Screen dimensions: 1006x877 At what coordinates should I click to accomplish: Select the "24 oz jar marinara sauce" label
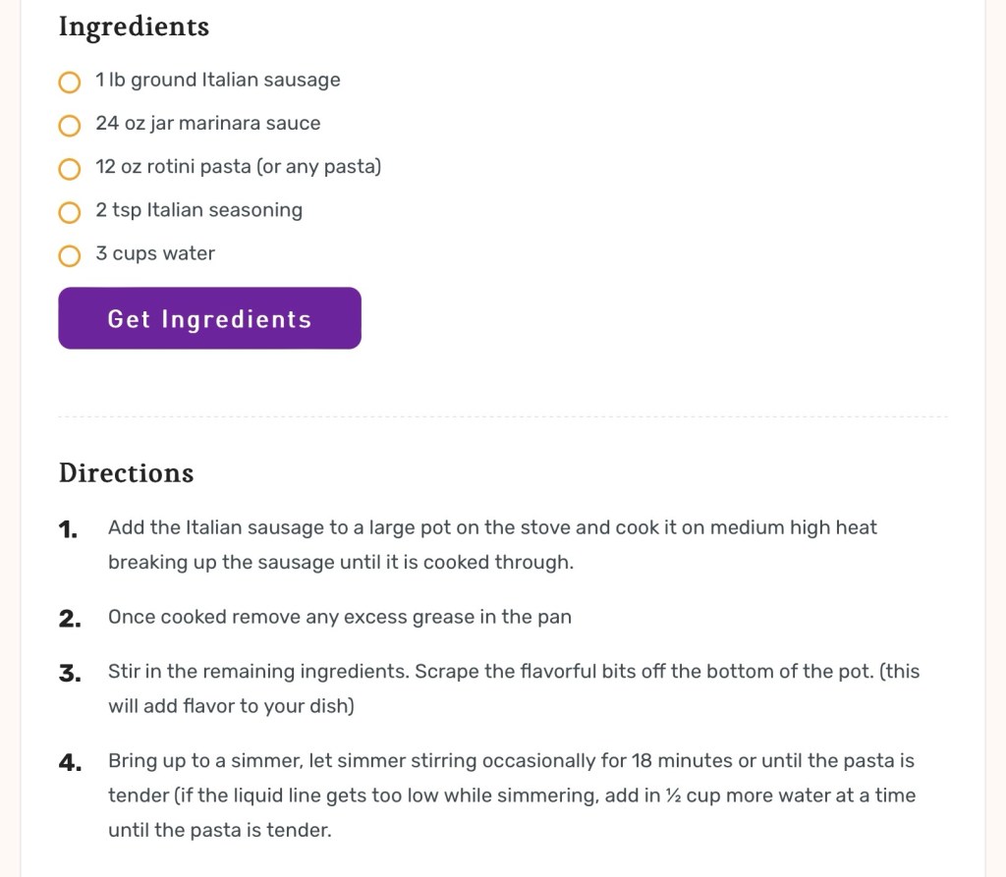207,124
